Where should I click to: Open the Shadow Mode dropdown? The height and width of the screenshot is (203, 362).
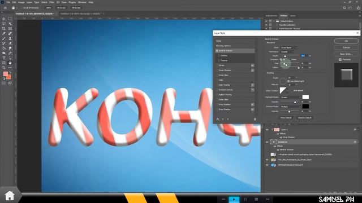tap(291, 107)
